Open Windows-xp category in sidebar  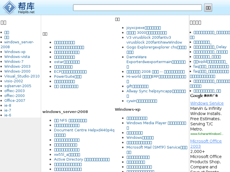point(15,52)
